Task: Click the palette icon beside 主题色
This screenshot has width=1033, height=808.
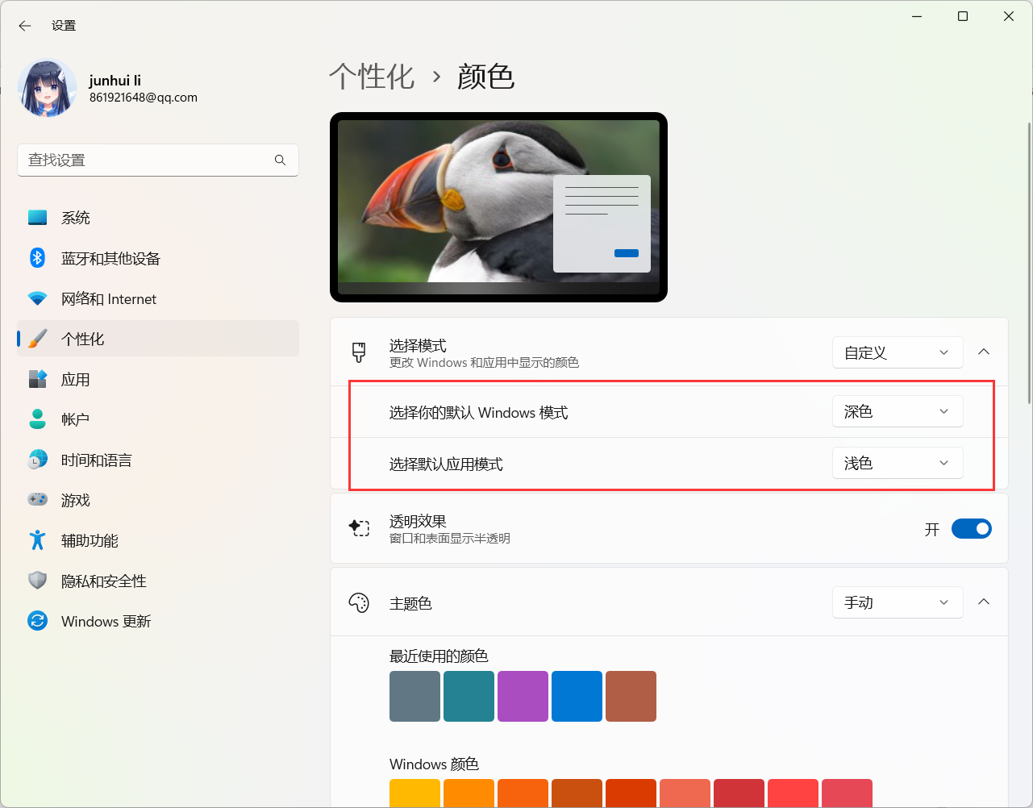Action: [x=359, y=602]
